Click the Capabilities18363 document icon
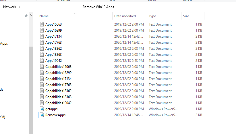This screenshot has height=134, width=236. click(42, 97)
